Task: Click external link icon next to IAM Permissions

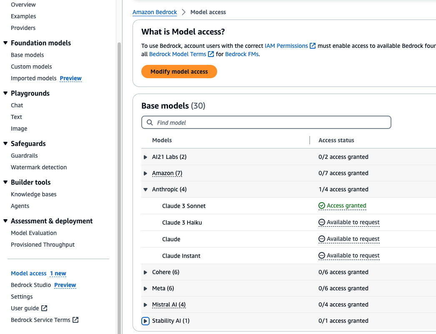Action: pyautogui.click(x=313, y=46)
